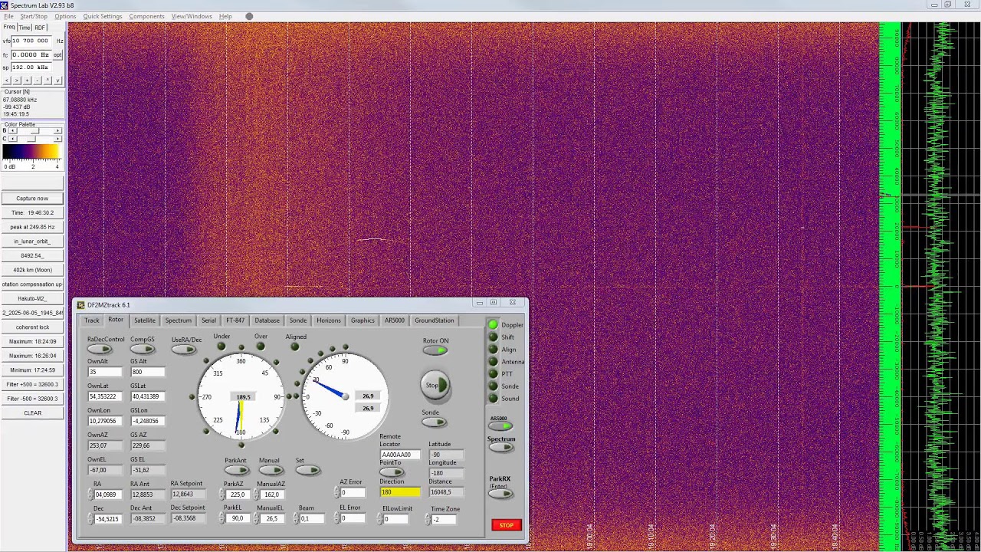Click the B brightness slider thumb
The image size is (981, 552).
pyautogui.click(x=34, y=130)
